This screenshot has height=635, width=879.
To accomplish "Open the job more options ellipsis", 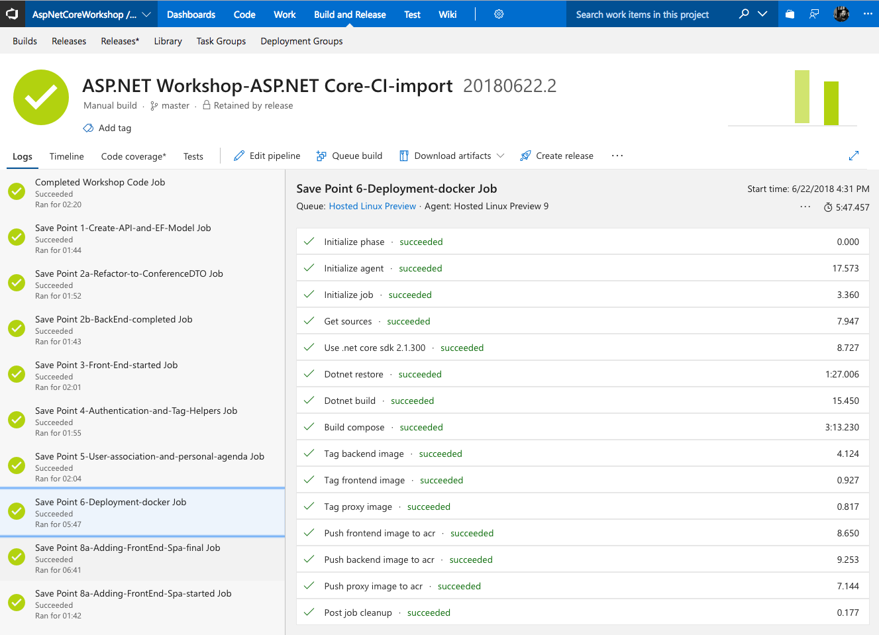I will point(805,207).
